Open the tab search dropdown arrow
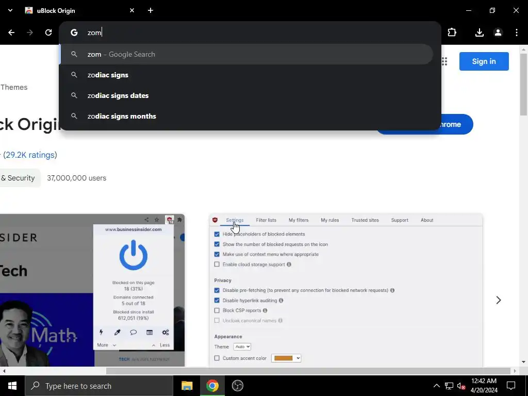Image resolution: width=528 pixels, height=396 pixels. tap(10, 10)
